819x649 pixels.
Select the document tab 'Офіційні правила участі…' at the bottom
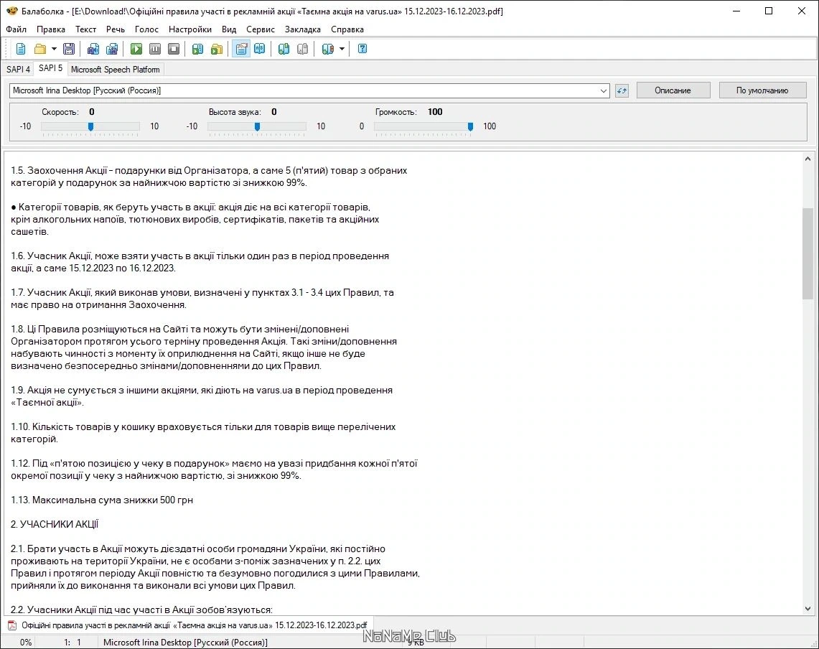click(x=187, y=625)
